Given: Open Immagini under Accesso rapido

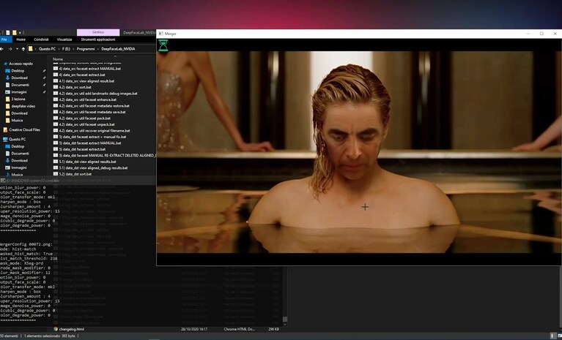Looking at the screenshot, I should coord(18,92).
